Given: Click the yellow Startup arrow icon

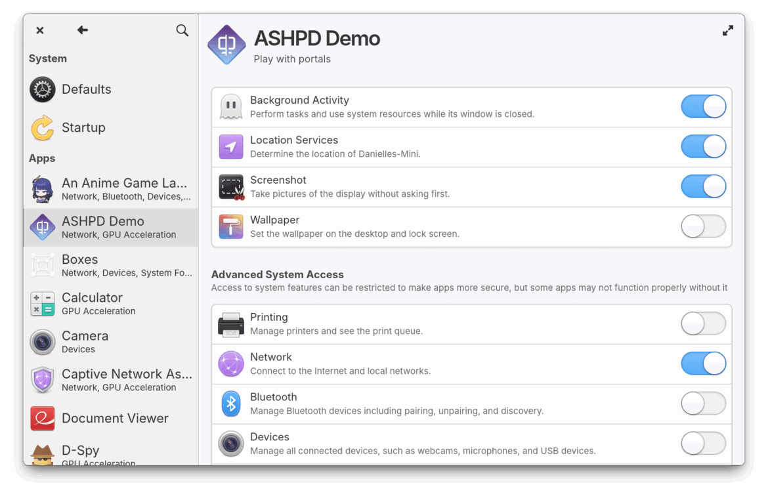Looking at the screenshot, I should click(x=42, y=127).
